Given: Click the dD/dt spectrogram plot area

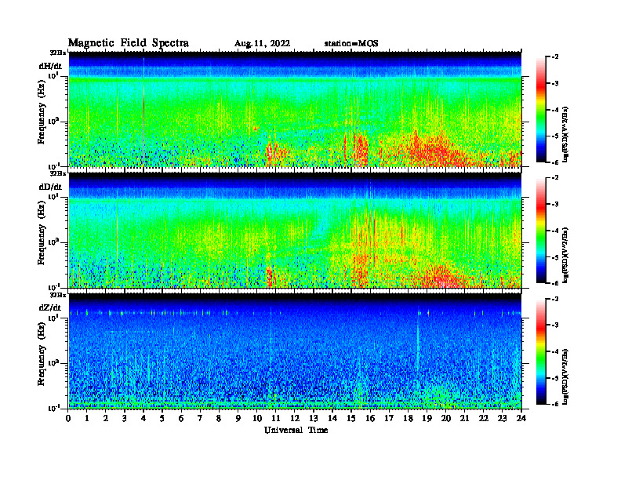Looking at the screenshot, I should click(295, 230).
